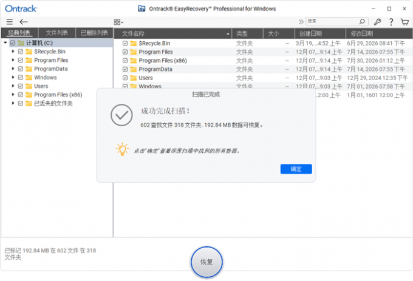The width and height of the screenshot is (413, 281).
Task: Uncheck ProgramData tree checkbox
Action: (x=21, y=69)
